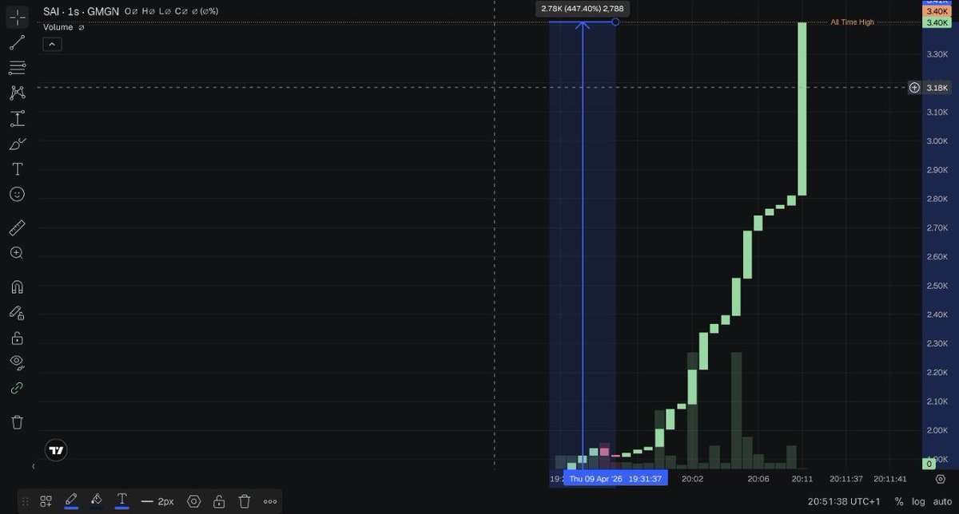Select the crosshair cursor tool
Viewport: 959px width, 514px height.
click(x=18, y=17)
